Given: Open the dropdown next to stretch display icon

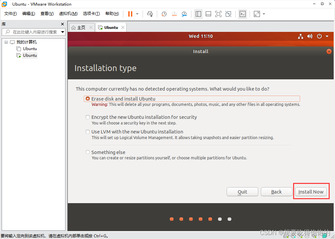Looking at the screenshot, I should tap(264, 14).
